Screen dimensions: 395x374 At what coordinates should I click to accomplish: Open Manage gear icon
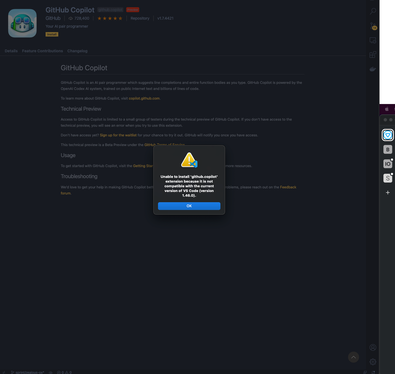click(x=373, y=362)
